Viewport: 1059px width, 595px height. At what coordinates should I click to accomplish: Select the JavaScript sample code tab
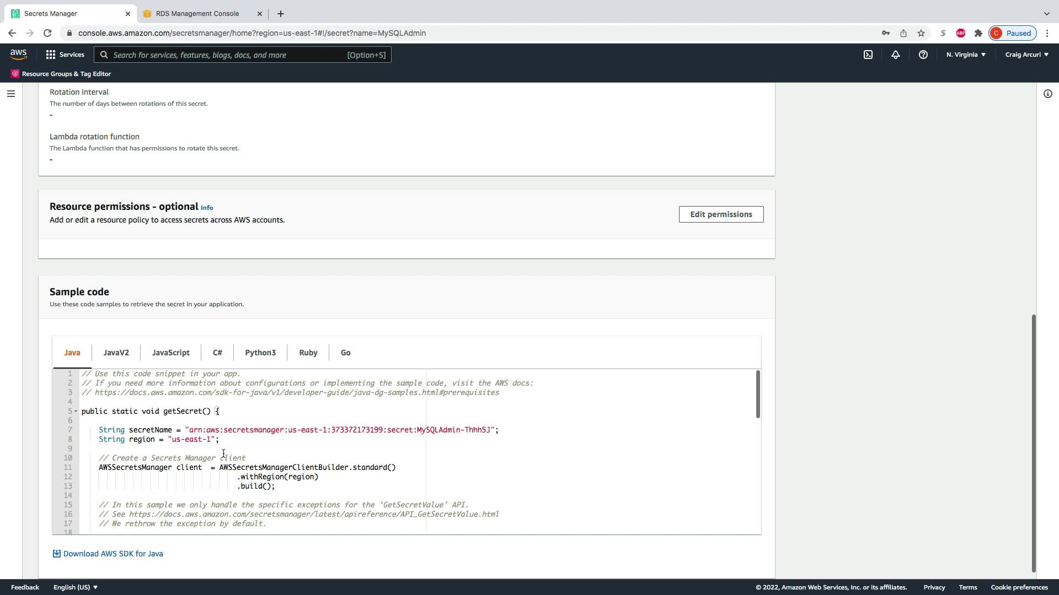[170, 353]
